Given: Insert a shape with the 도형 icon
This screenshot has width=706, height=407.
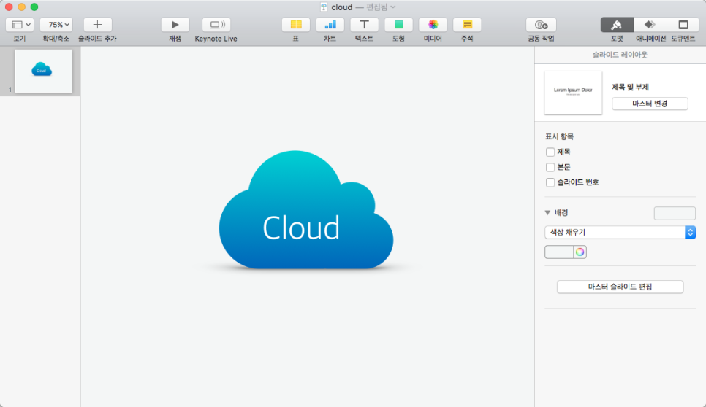Looking at the screenshot, I should pyautogui.click(x=398, y=25).
